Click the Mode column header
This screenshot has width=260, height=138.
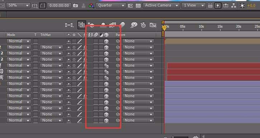coord(11,35)
